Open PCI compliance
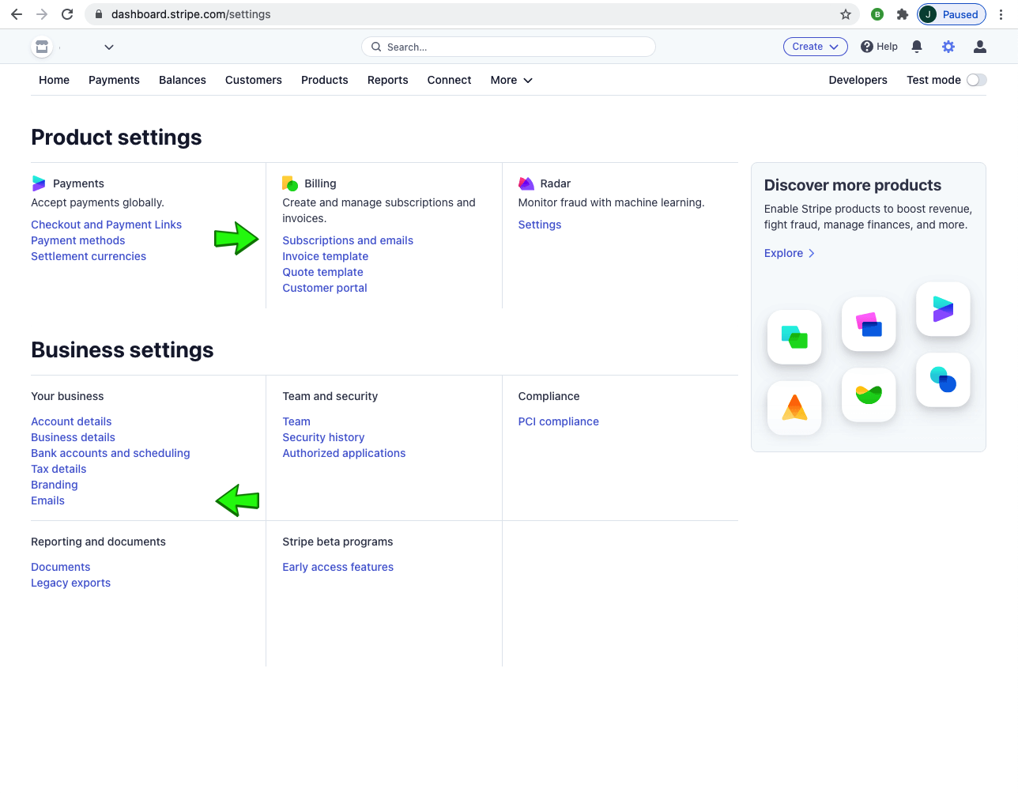 pyautogui.click(x=559, y=421)
